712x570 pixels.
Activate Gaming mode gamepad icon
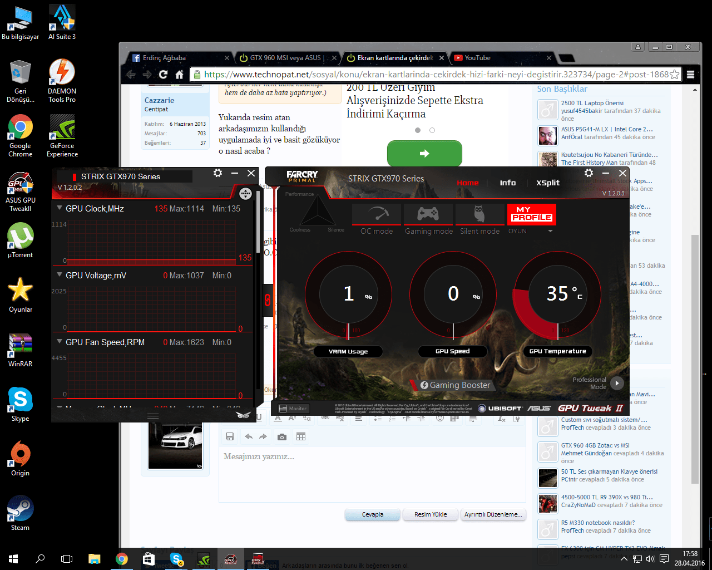[428, 214]
